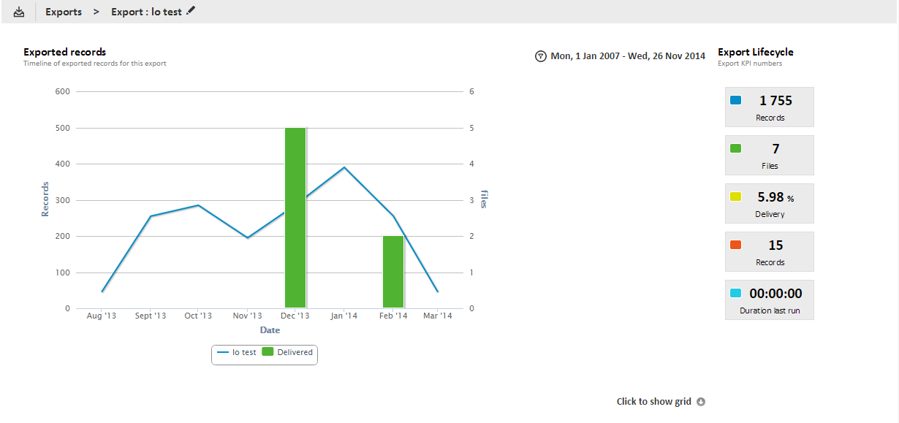This screenshot has width=899, height=423.
Task: Toggle the lo test series in legend
Action: click(x=237, y=353)
